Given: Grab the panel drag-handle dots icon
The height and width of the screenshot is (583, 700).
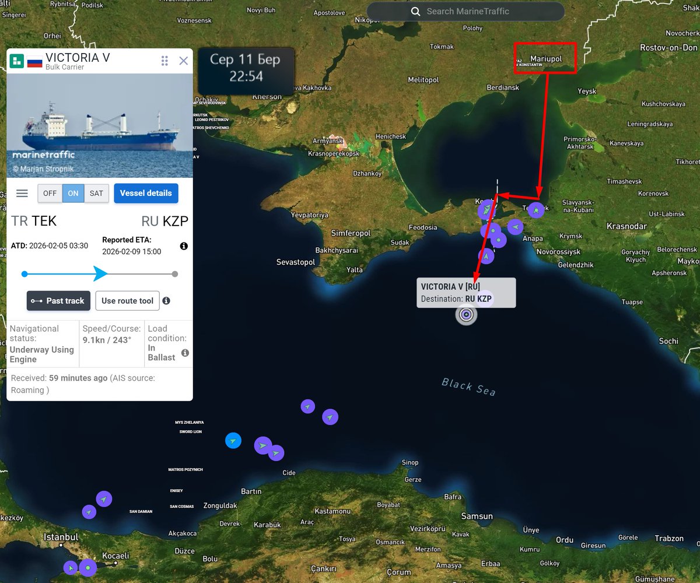Looking at the screenshot, I should pyautogui.click(x=164, y=61).
